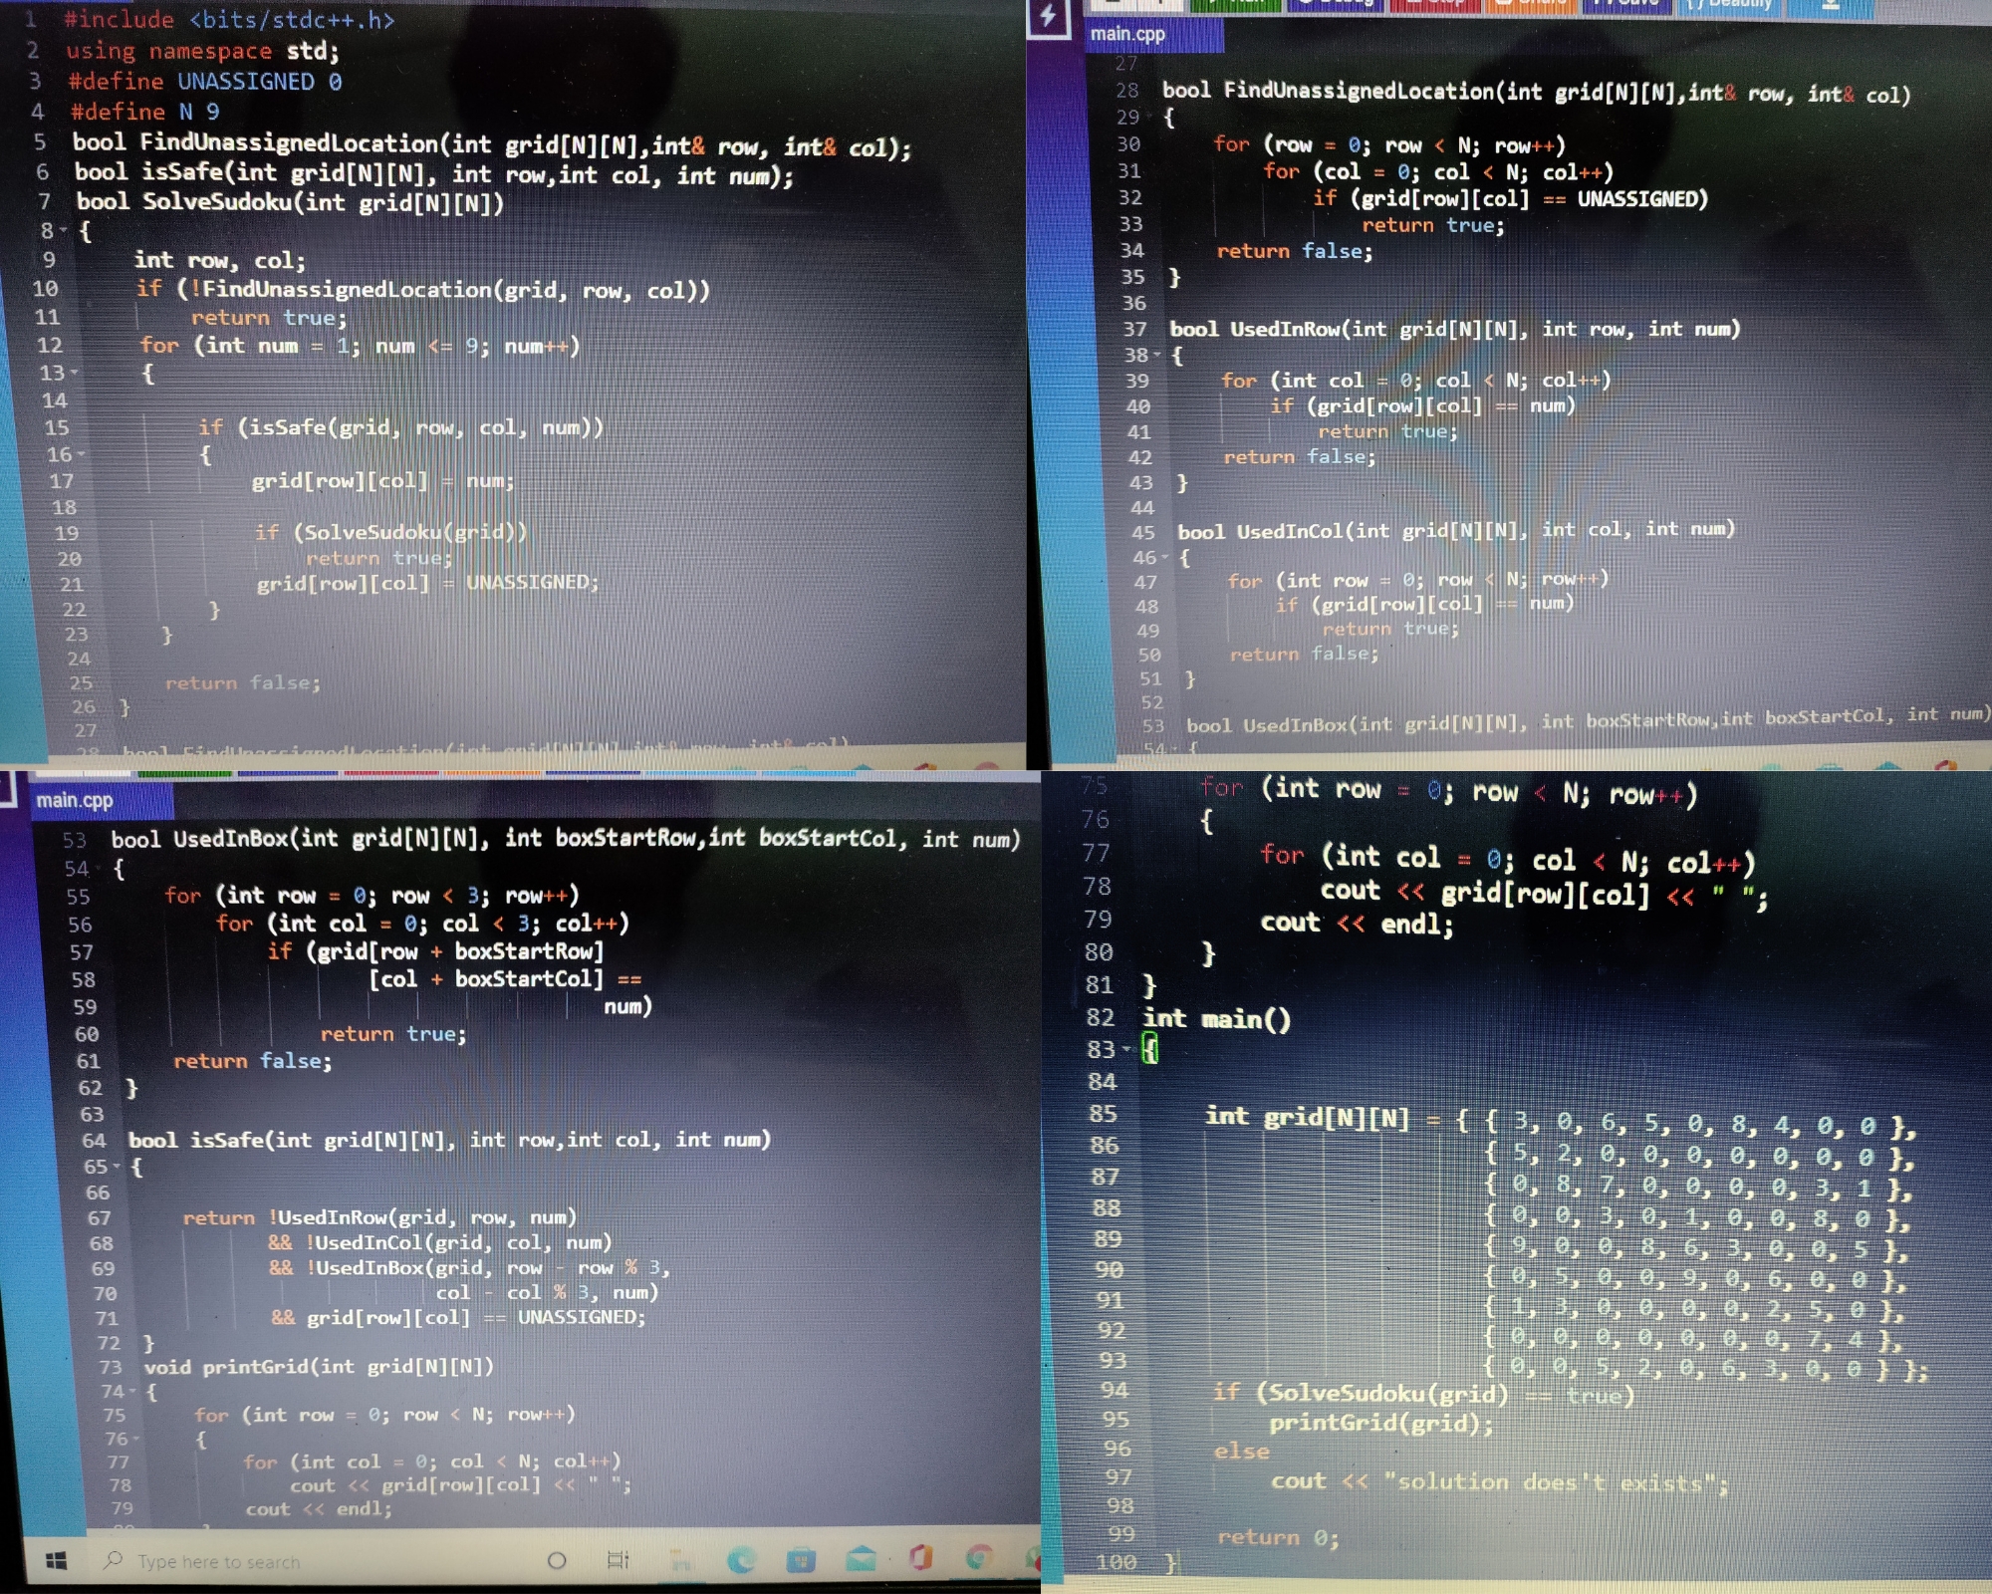
Task: Click 'printGrid(grid);' on line 95
Action: coord(1380,1423)
